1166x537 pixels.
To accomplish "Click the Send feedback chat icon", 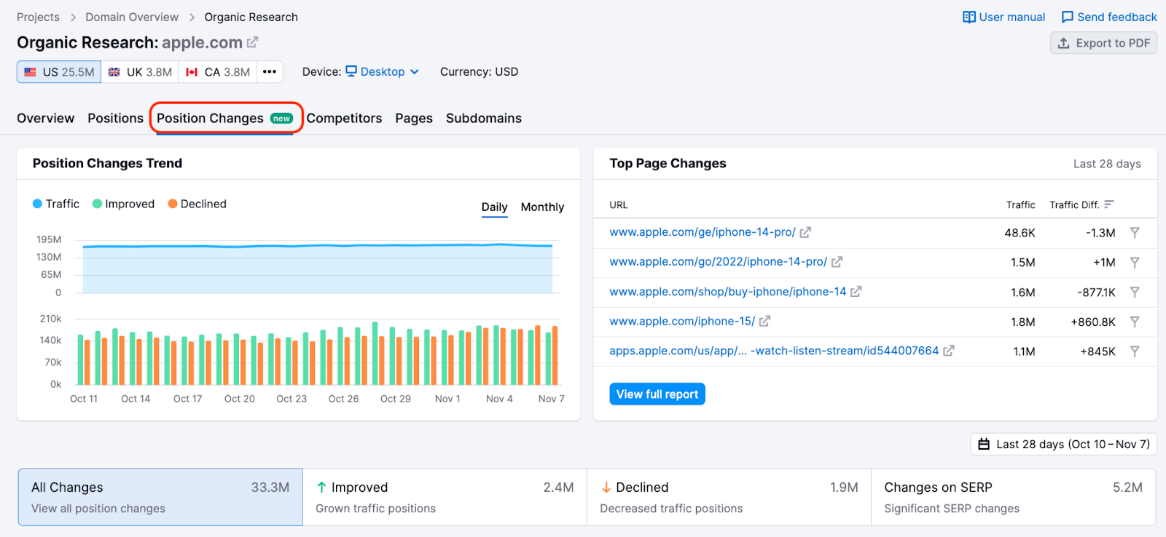I will tap(1067, 17).
